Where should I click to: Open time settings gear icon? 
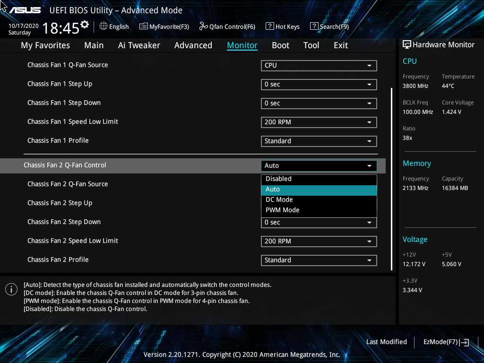[x=85, y=25]
